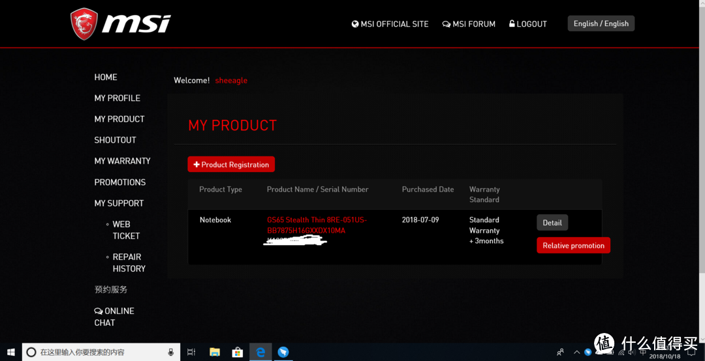The width and height of the screenshot is (705, 361).
Task: Open the People icon in the system tray
Action: (x=560, y=353)
